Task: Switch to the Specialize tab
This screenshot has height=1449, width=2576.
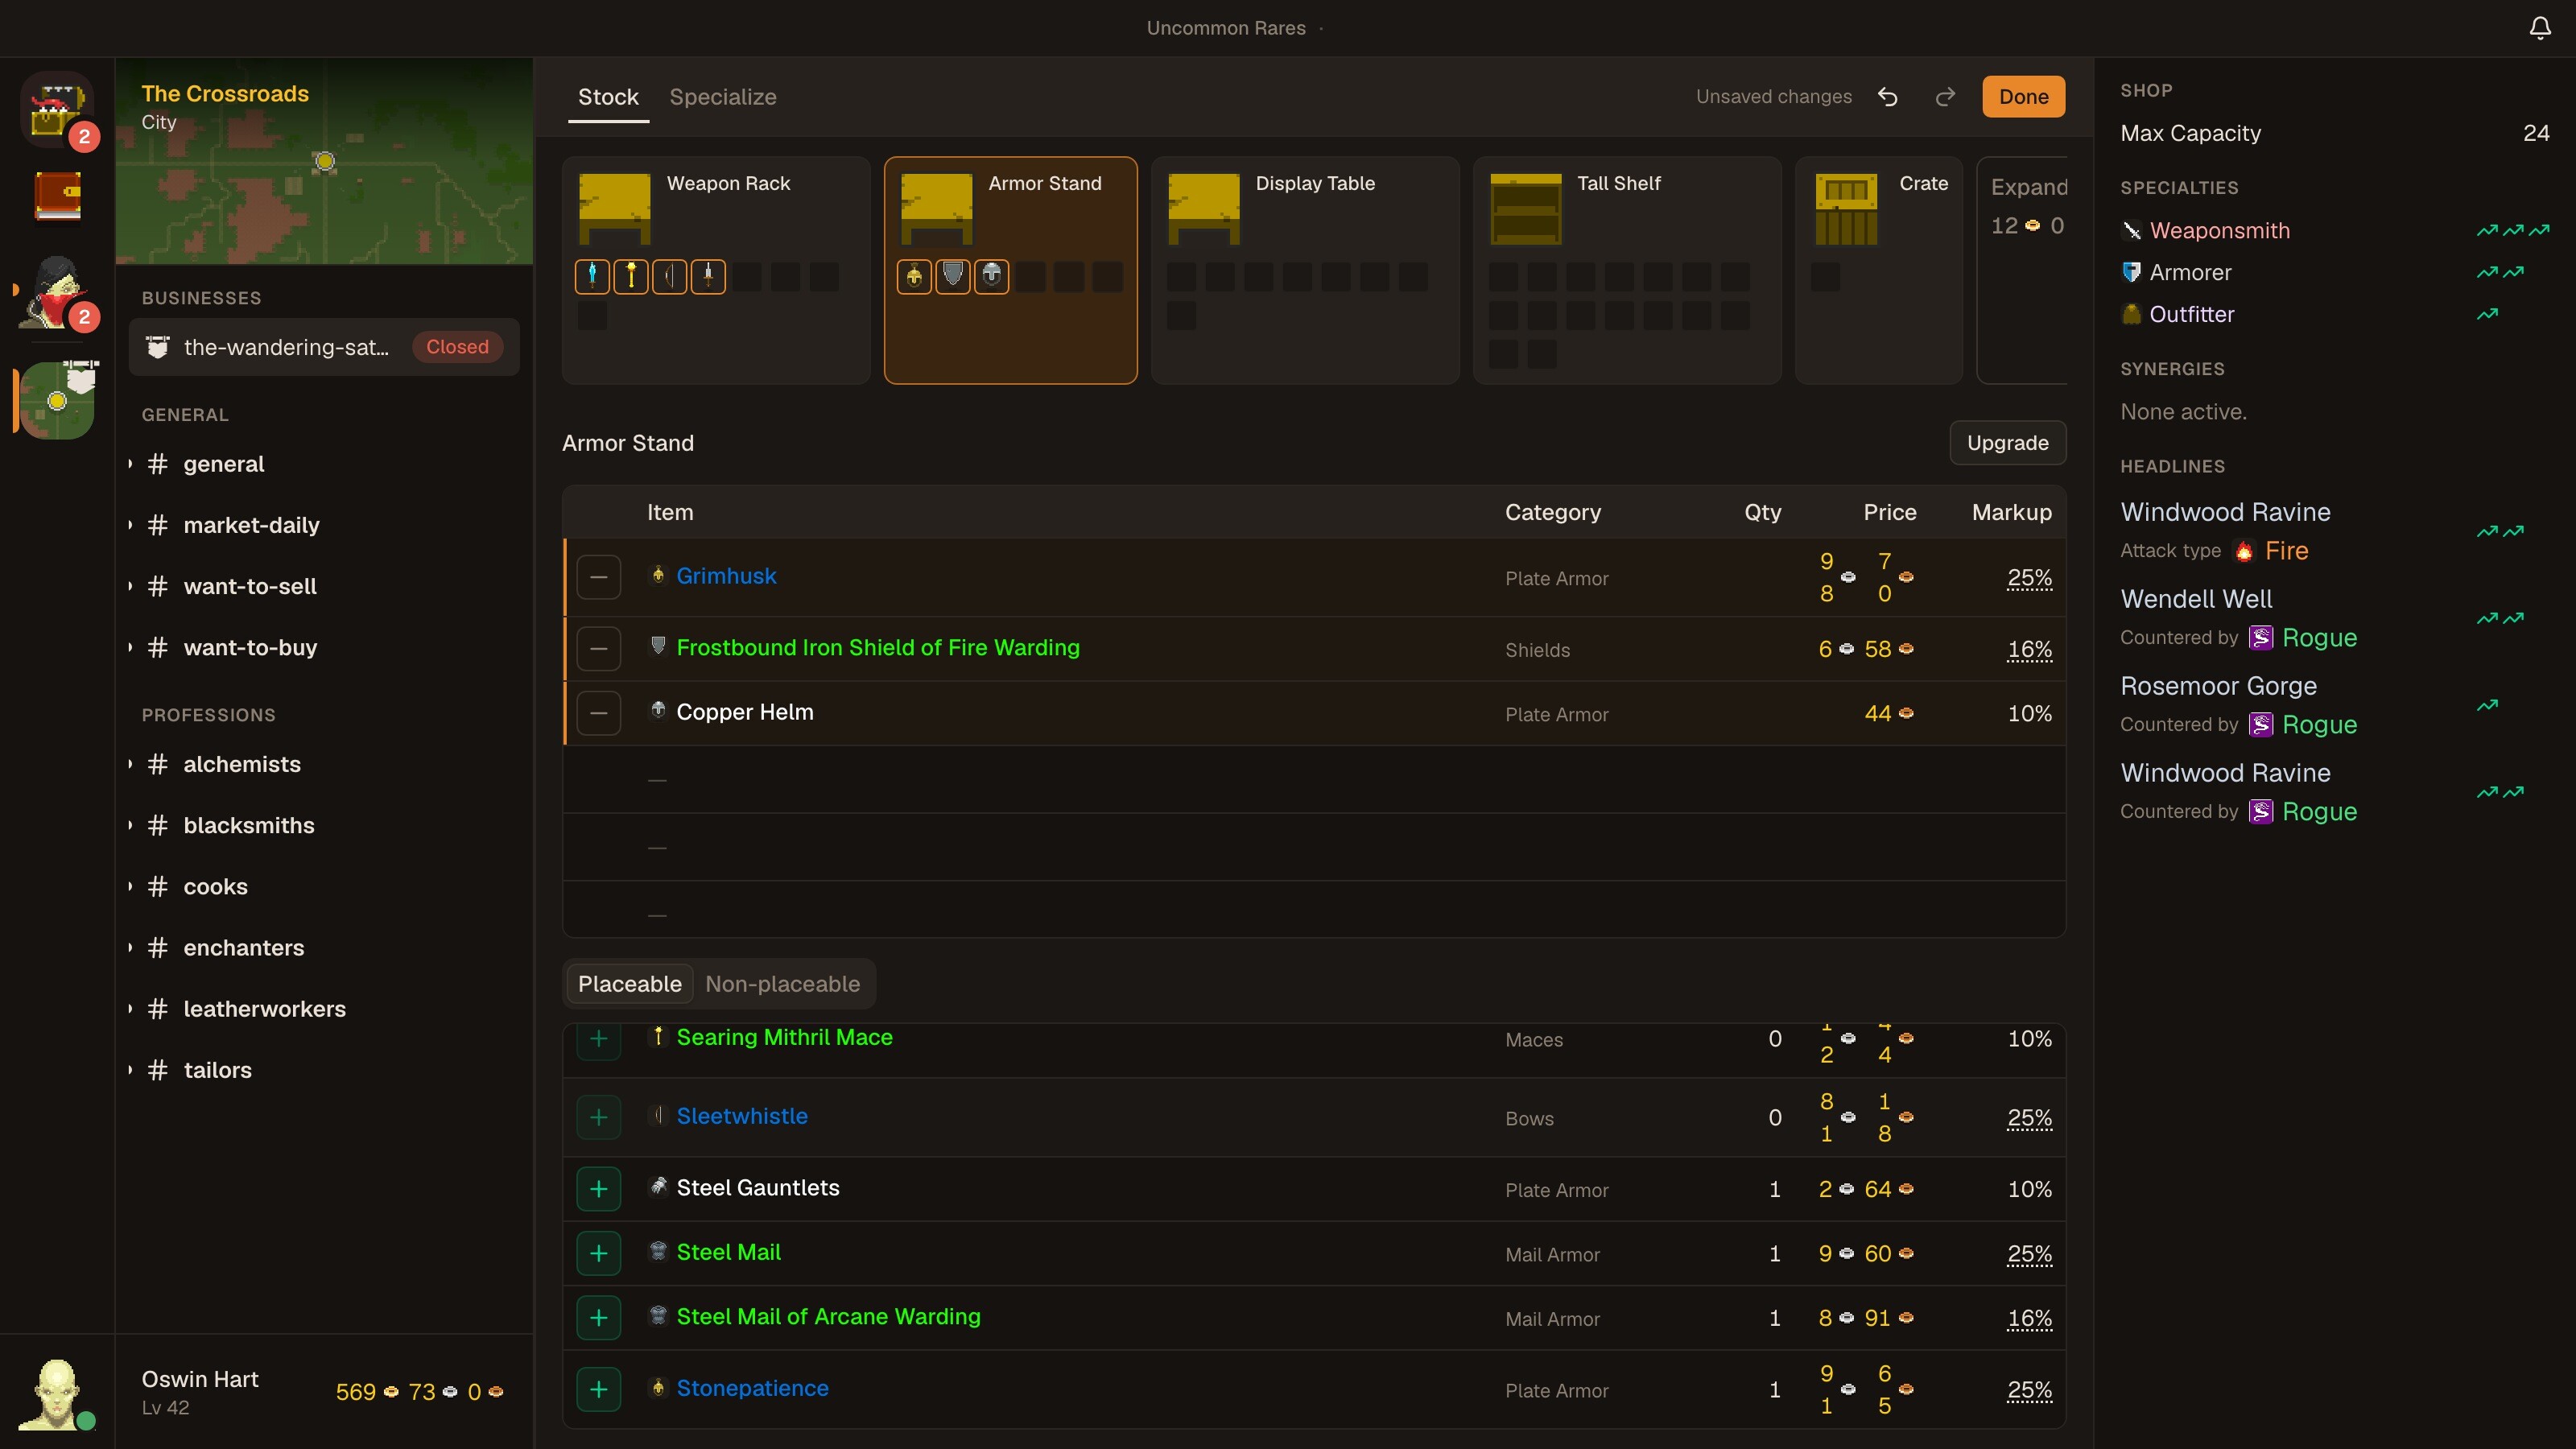Action: pos(723,97)
